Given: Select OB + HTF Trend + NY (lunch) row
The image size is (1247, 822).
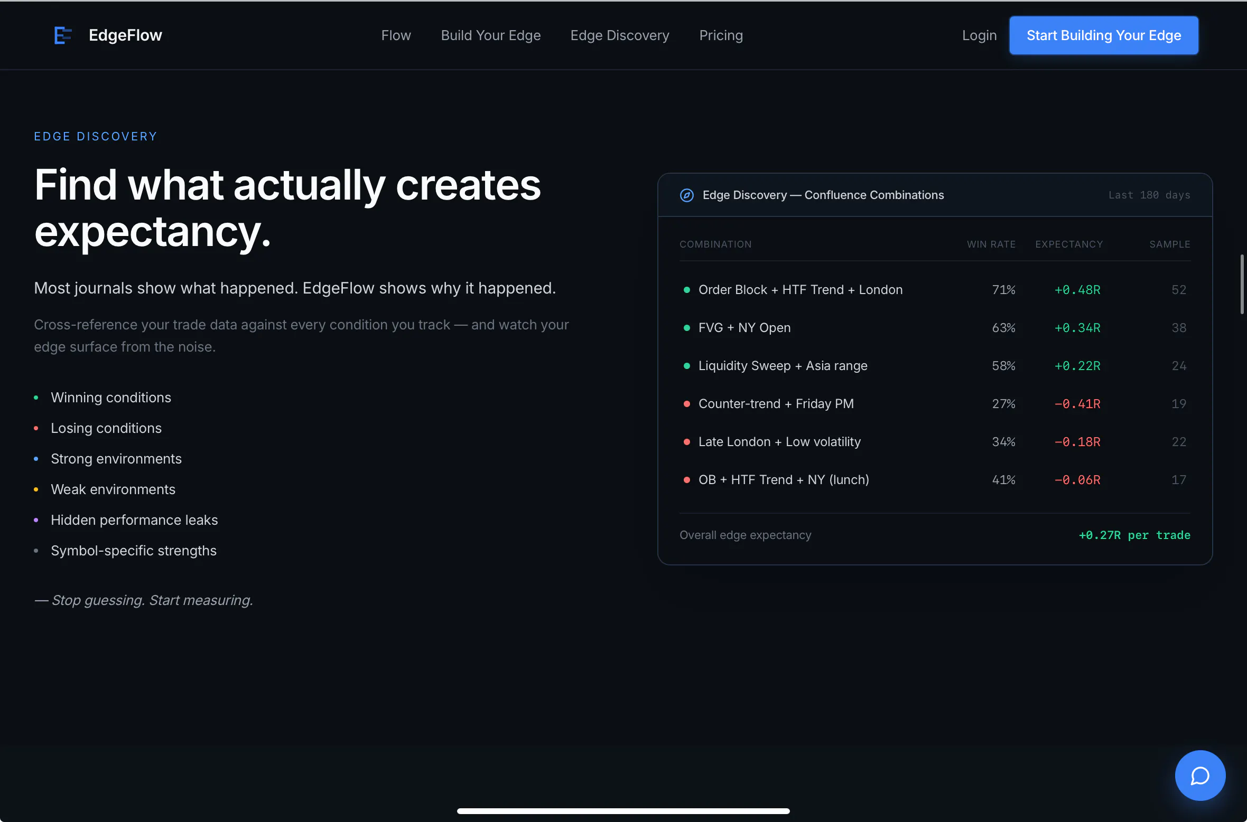Looking at the screenshot, I should (x=935, y=480).
